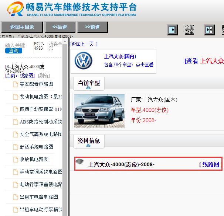Click the car photo thumbnail

[x=99, y=111]
